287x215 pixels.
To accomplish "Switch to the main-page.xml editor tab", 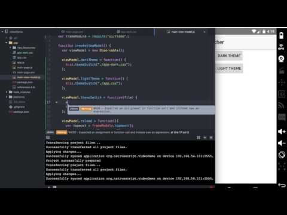I will pos(72,32).
